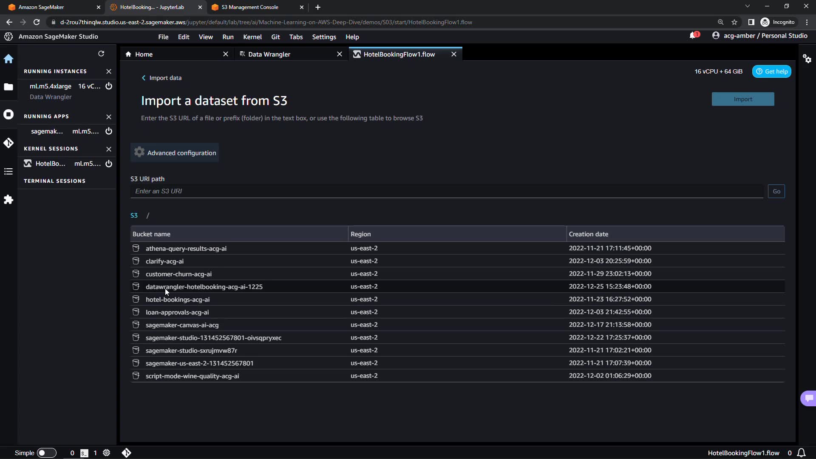Viewport: 816px width, 459px height.
Task: Open the Kernel menu
Action: click(x=252, y=37)
